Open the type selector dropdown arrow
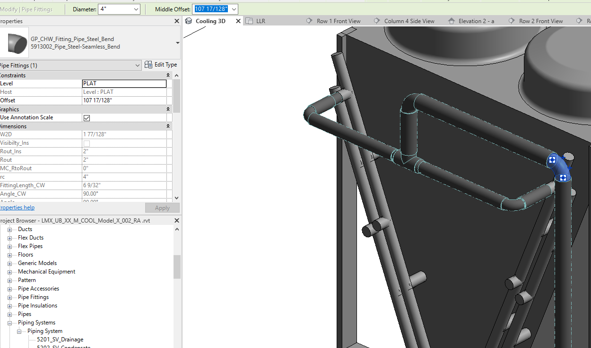Viewport: 591px width, 348px height. coord(177,42)
